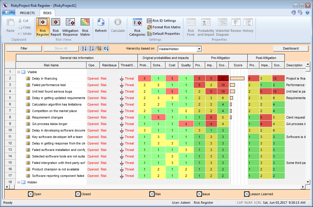Click the horizontal scrollbar left arrow
This screenshot has width=313, height=207.
[x=7, y=187]
